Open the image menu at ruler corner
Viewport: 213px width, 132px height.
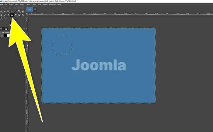tap(27, 14)
